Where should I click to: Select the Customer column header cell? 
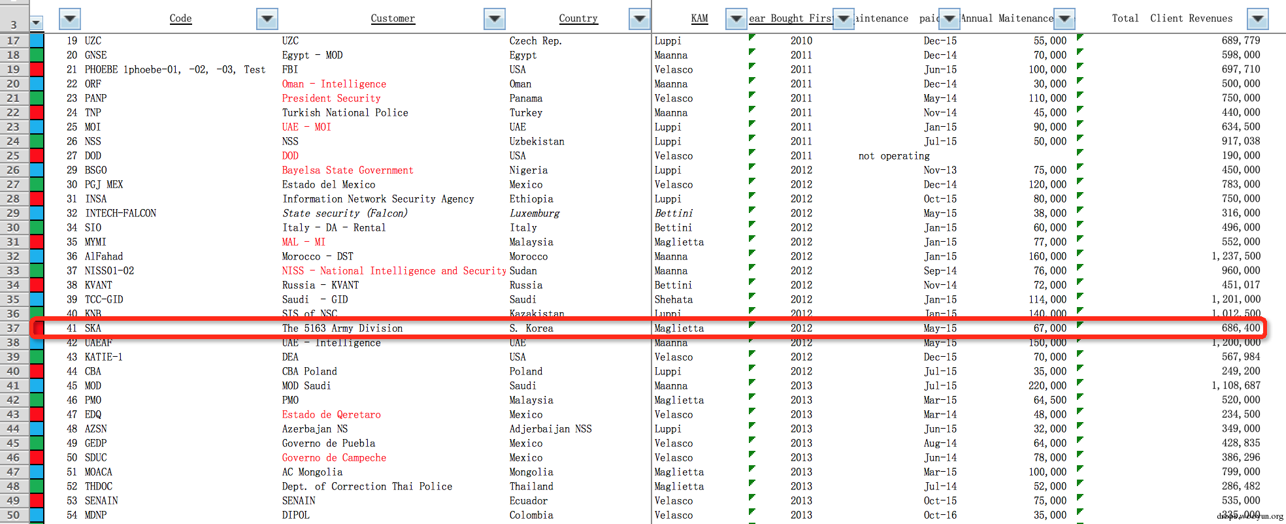point(393,18)
